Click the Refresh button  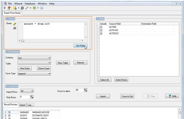[x=80, y=63]
